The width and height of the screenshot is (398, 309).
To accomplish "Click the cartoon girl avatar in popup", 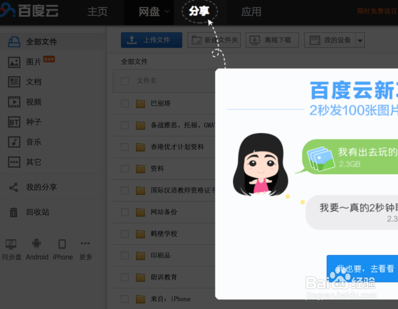I will coord(260,165).
